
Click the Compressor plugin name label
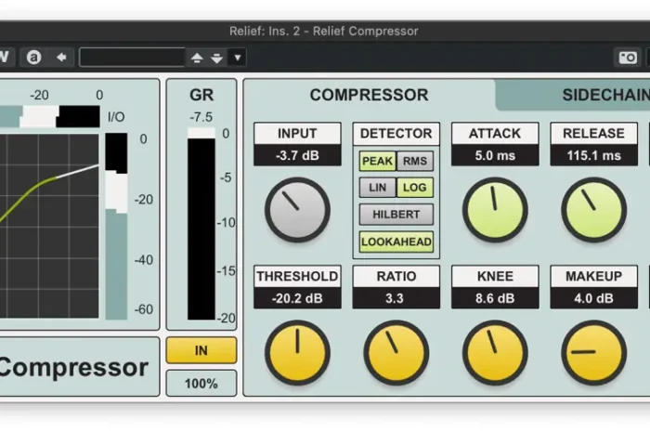click(x=73, y=367)
